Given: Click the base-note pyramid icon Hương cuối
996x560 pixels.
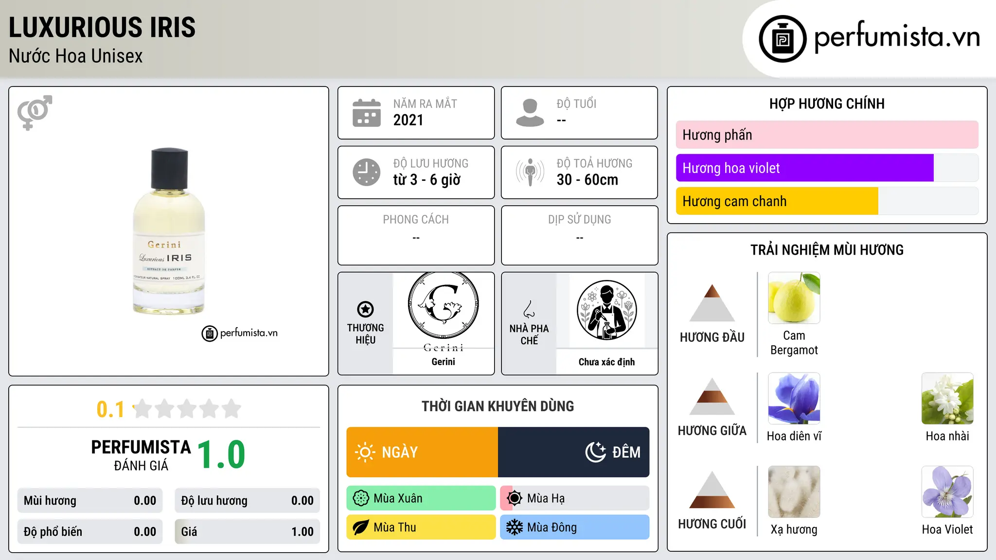Looking at the screenshot, I should pos(712,490).
